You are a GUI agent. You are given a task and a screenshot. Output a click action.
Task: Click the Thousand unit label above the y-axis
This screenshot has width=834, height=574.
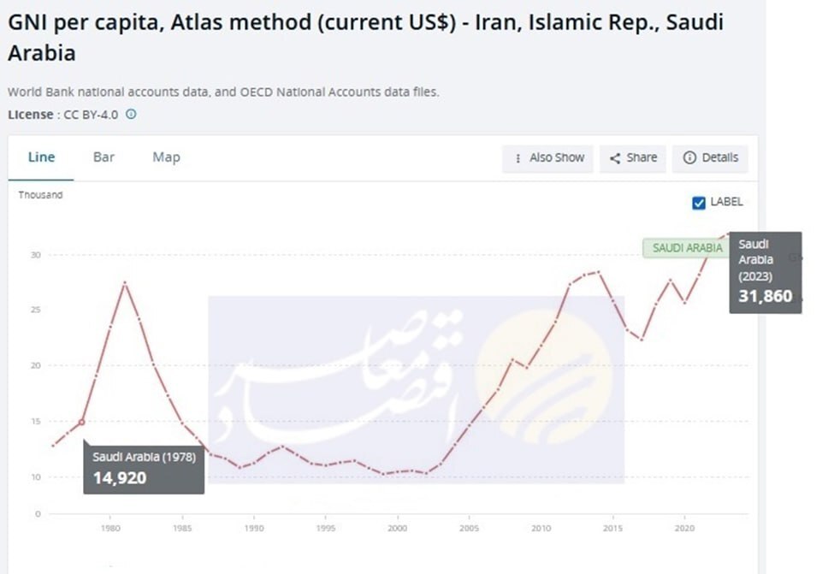coord(40,195)
